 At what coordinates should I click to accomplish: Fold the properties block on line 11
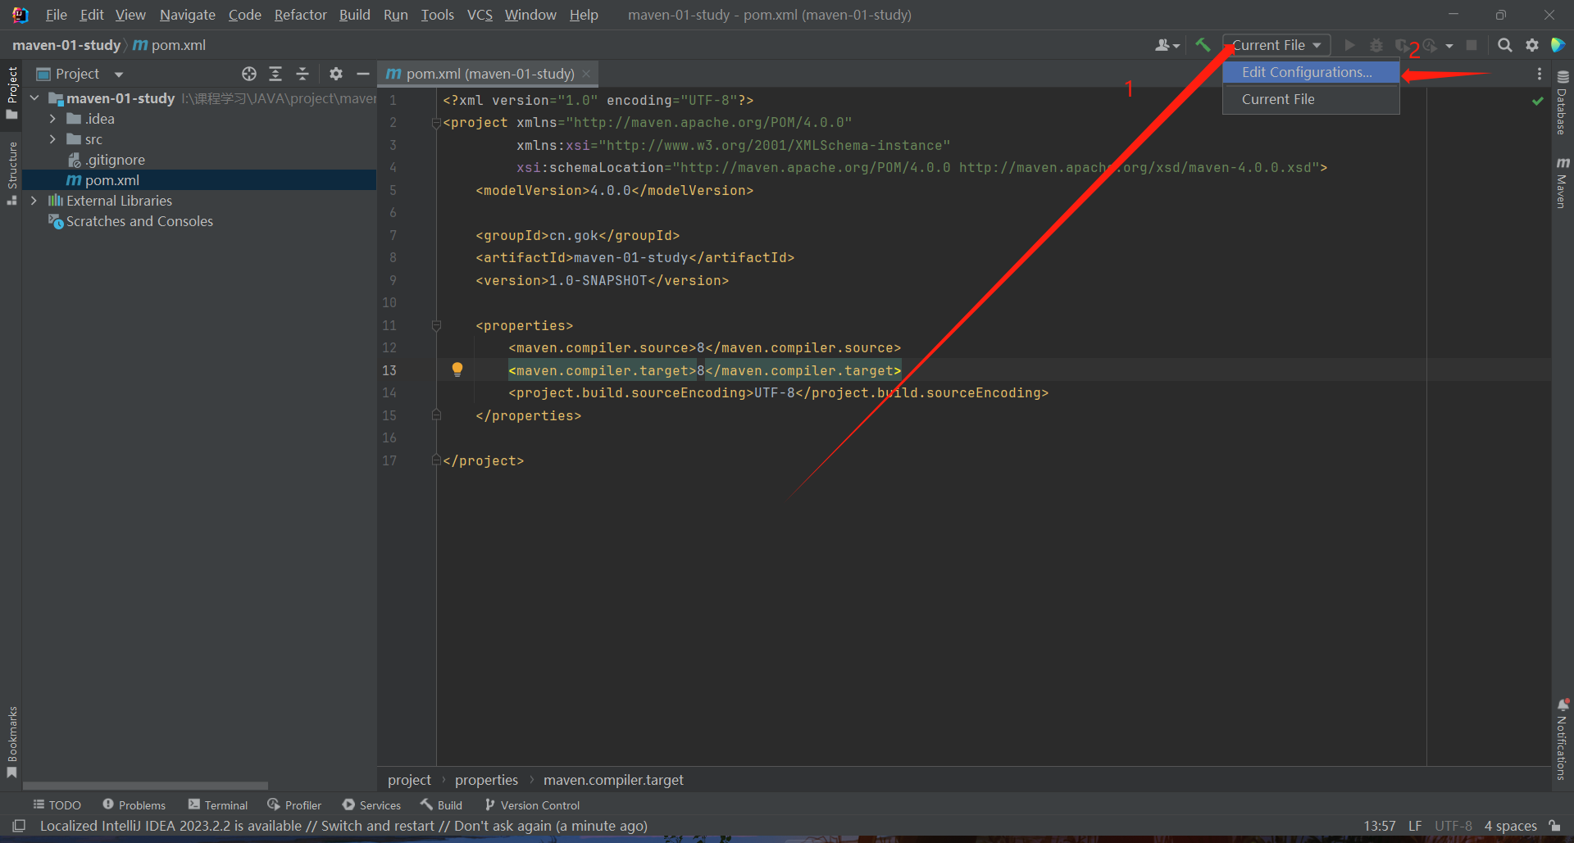click(x=436, y=325)
